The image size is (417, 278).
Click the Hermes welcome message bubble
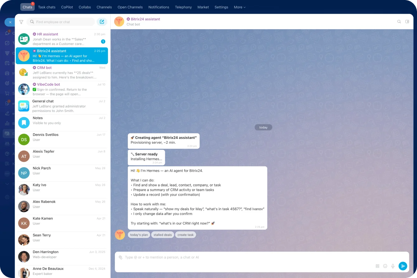point(198,198)
